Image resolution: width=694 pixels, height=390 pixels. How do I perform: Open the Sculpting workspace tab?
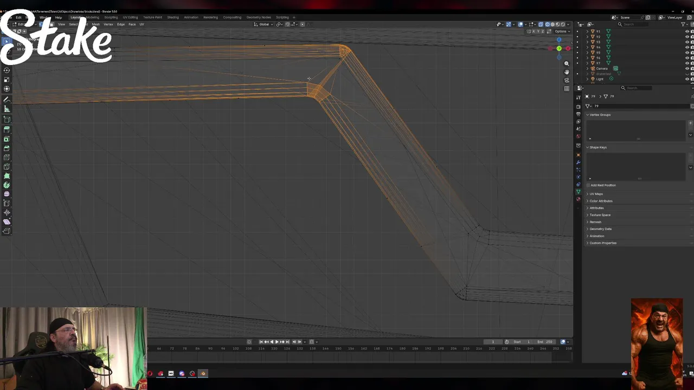[111, 17]
